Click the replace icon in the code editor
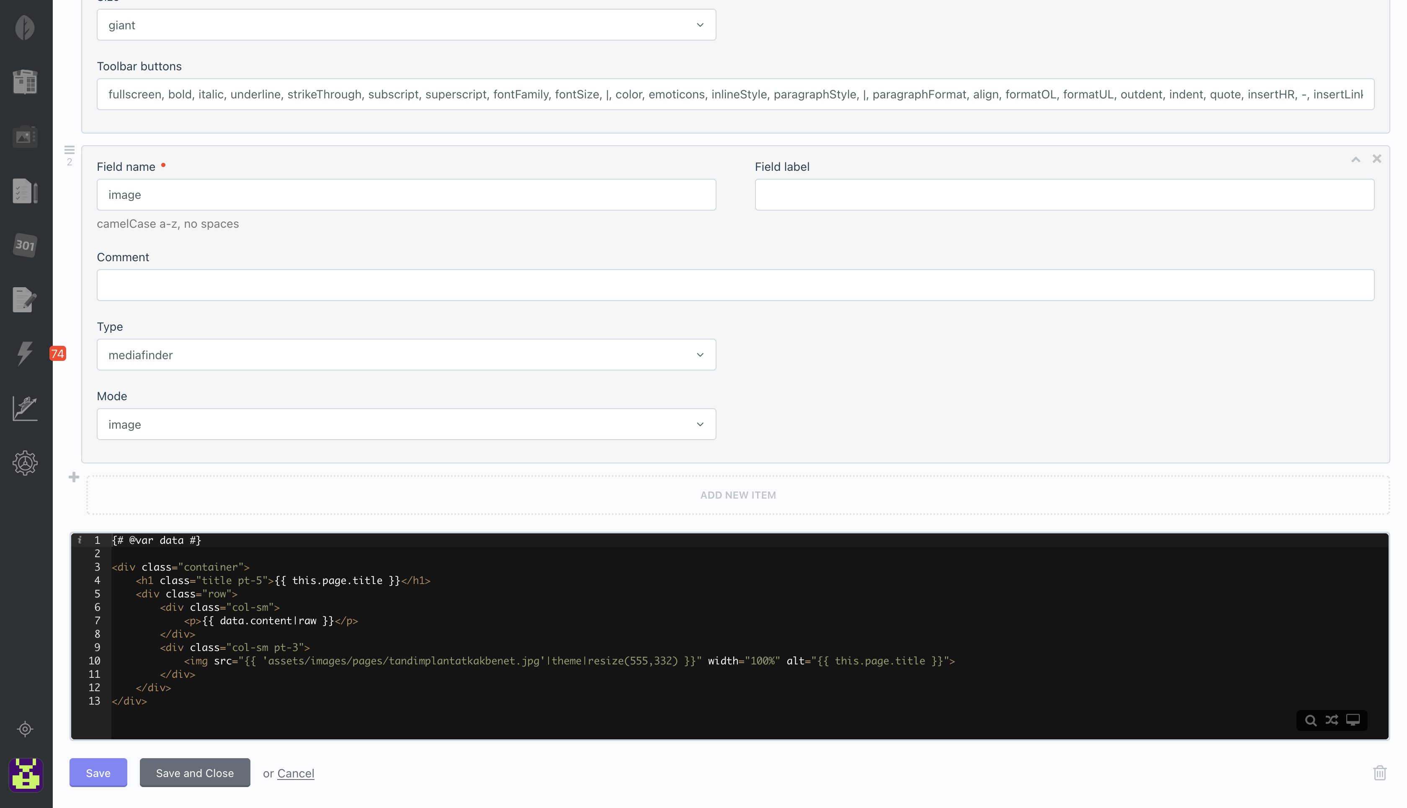This screenshot has height=808, width=1407. pyautogui.click(x=1332, y=720)
